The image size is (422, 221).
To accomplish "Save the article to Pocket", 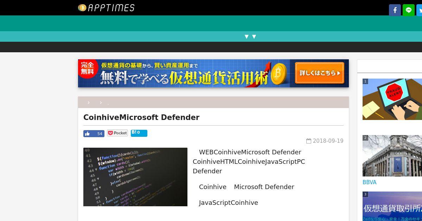I will pyautogui.click(x=117, y=133).
